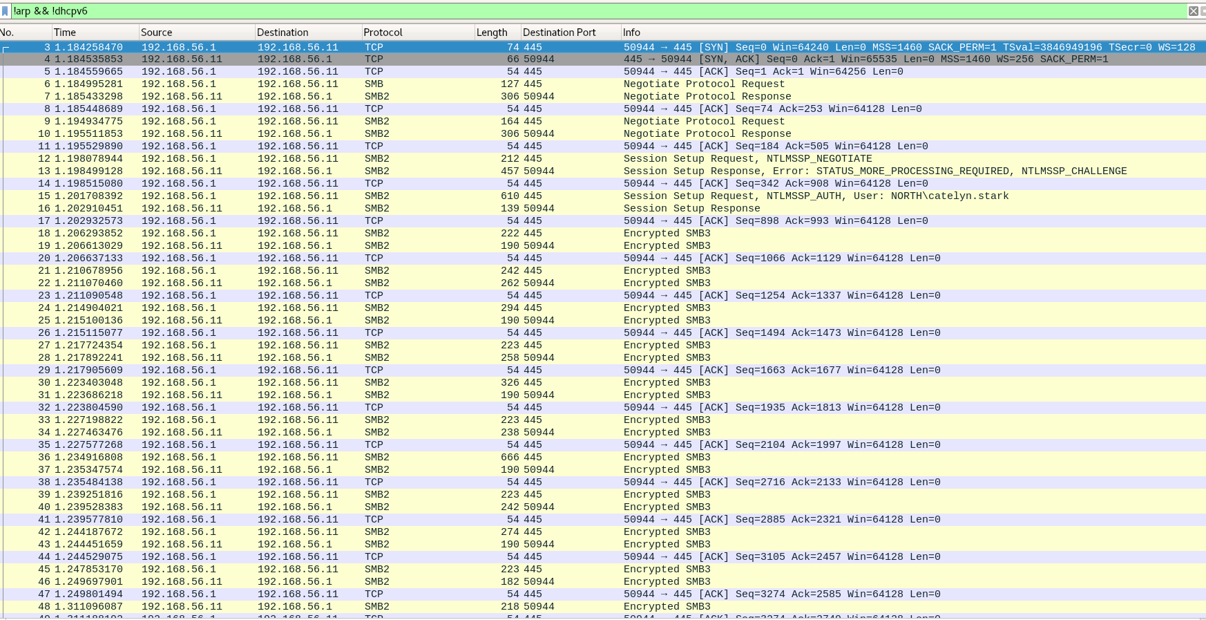Viewport: 1206px width, 620px height.
Task: Select packet 25 at time 1.215100136
Action: click(603, 321)
